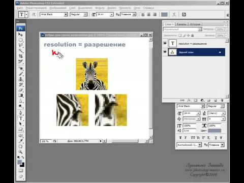244x183 pixels.
Task: Select the Brush tool
Action: click(20, 74)
